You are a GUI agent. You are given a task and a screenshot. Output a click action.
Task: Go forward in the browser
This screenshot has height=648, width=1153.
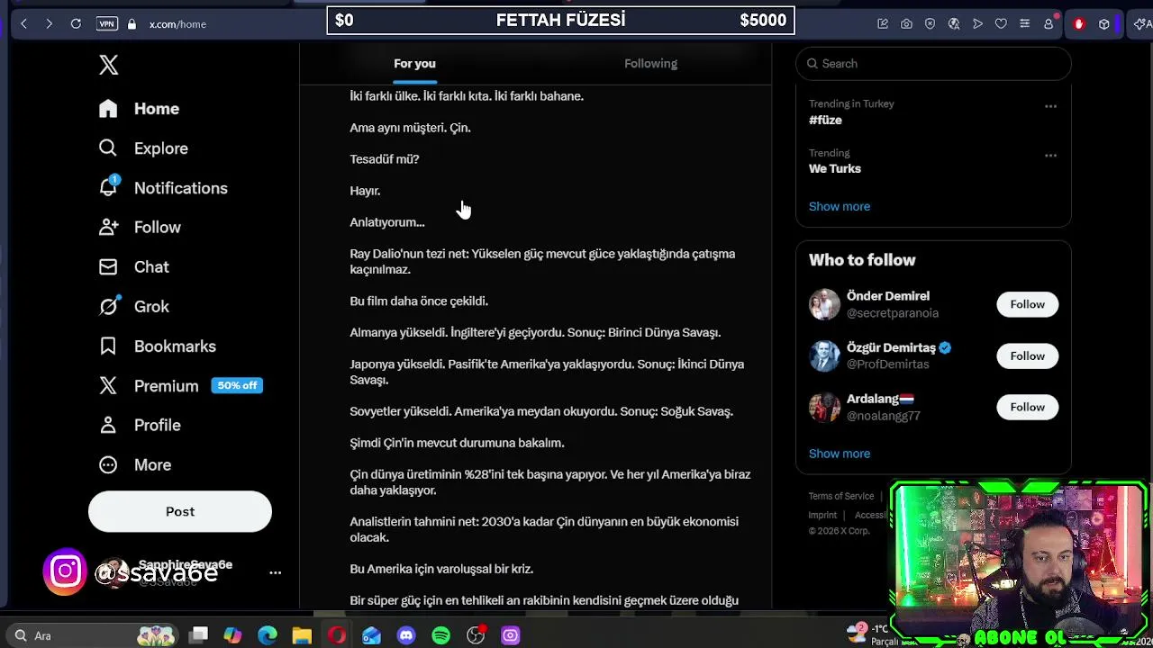tap(50, 24)
